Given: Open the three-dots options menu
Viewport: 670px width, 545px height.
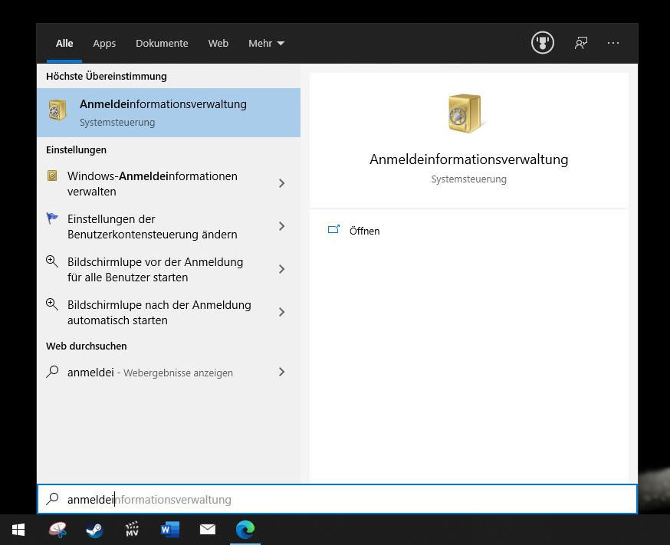Looking at the screenshot, I should [613, 43].
